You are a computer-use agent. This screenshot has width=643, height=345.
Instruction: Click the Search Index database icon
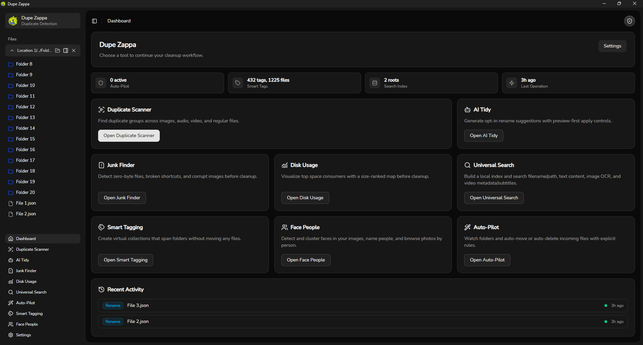(375, 83)
